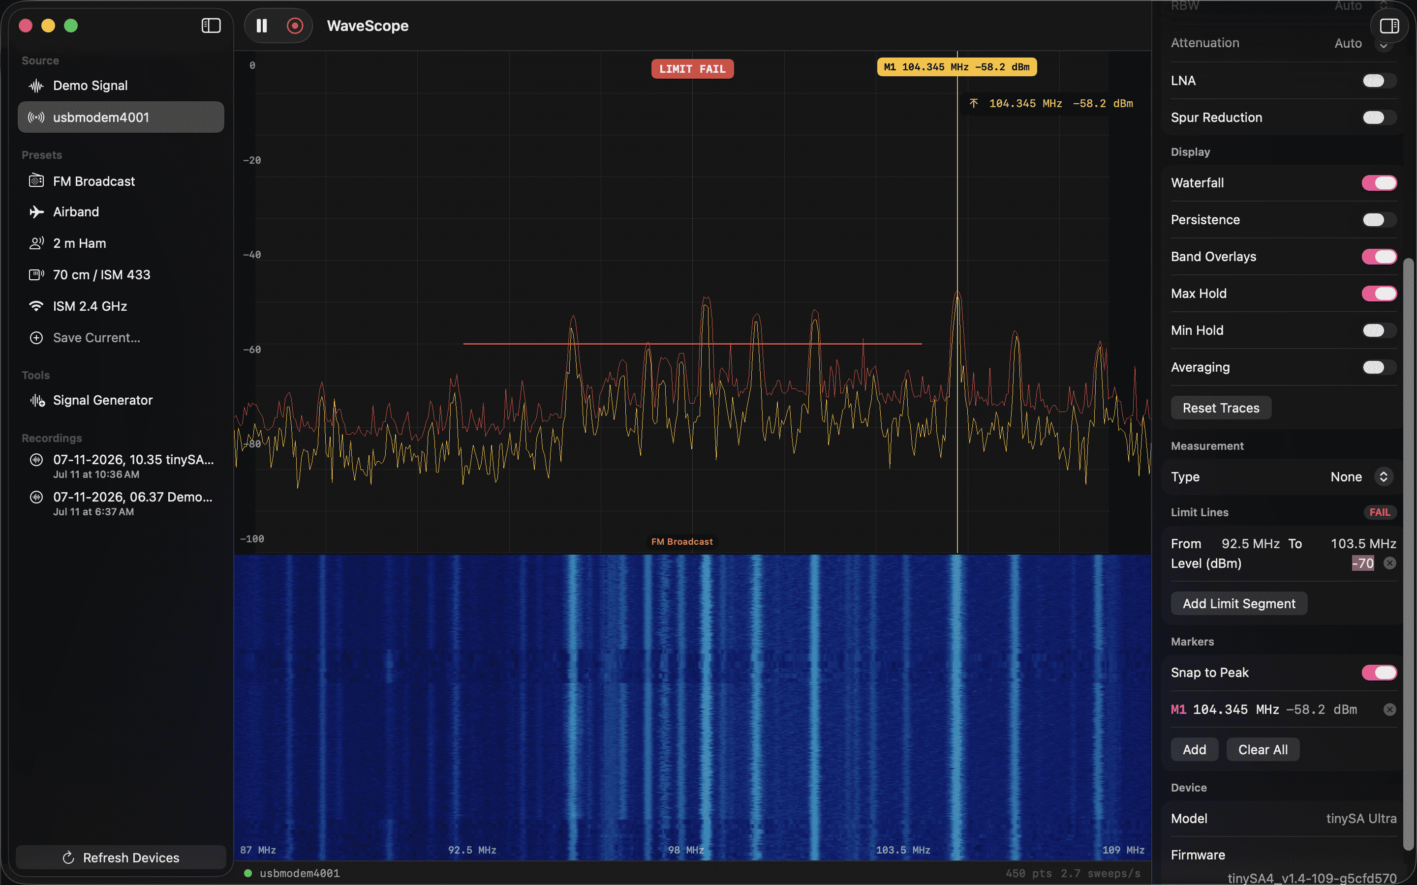Click the FM Broadcast band overlay label
Image resolution: width=1417 pixels, height=885 pixels.
coord(681,542)
